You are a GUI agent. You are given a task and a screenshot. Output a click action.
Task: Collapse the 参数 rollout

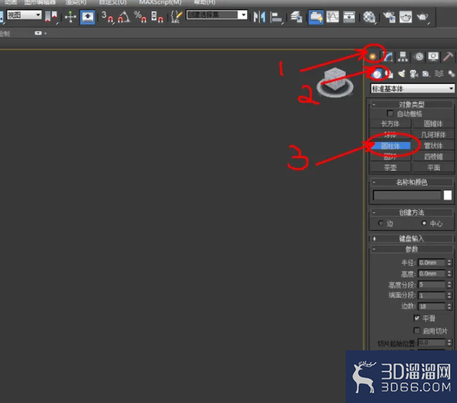(x=411, y=249)
